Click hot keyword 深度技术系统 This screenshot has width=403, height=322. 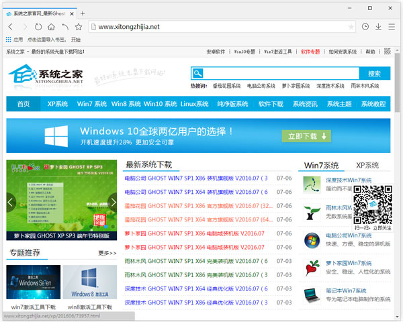tap(330, 86)
